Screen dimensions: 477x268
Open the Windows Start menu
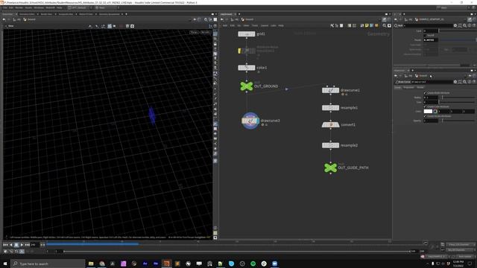pyautogui.click(x=5, y=264)
